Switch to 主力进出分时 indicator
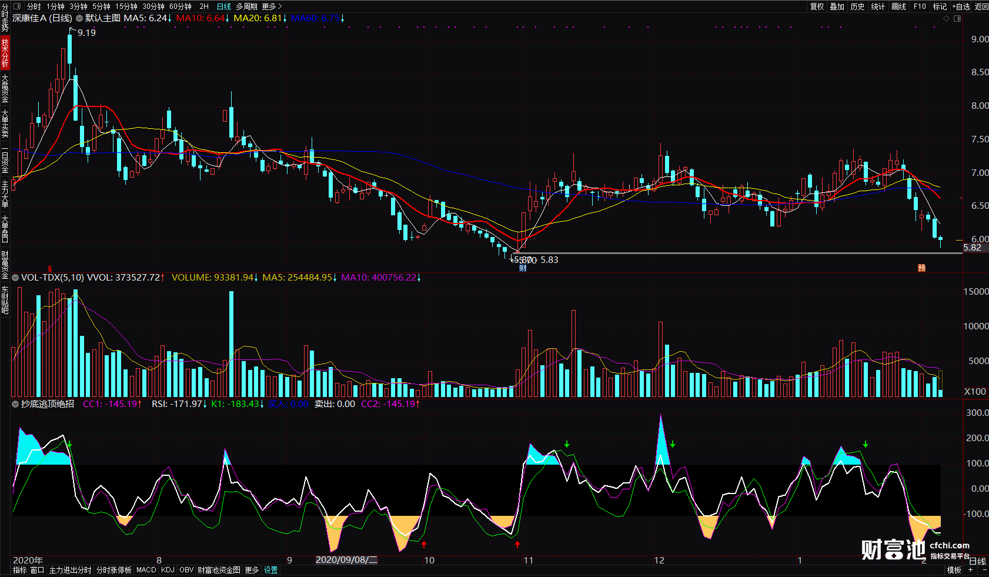 coord(70,570)
